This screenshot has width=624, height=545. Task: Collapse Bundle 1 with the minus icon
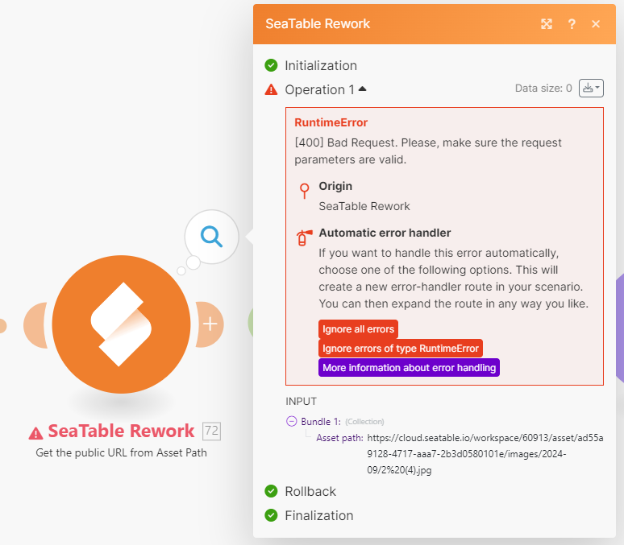click(292, 421)
